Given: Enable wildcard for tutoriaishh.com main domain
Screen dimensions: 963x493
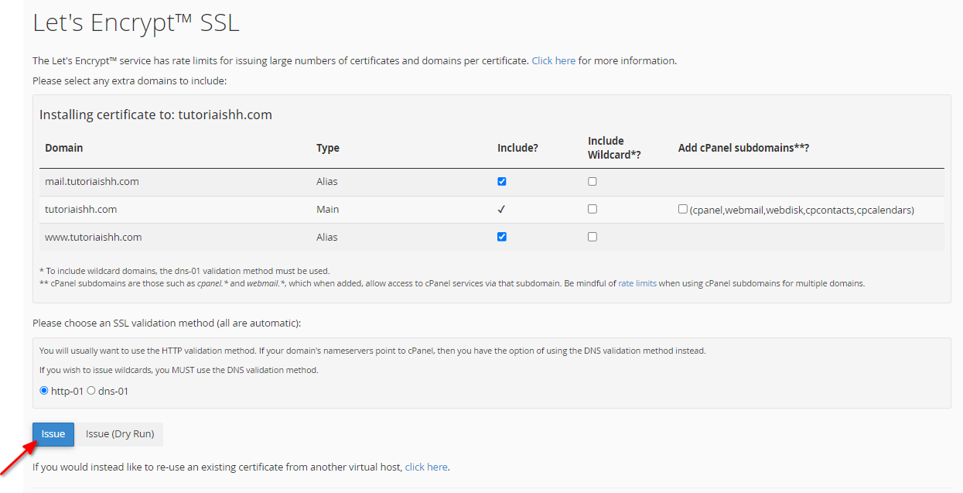Looking at the screenshot, I should click(592, 209).
